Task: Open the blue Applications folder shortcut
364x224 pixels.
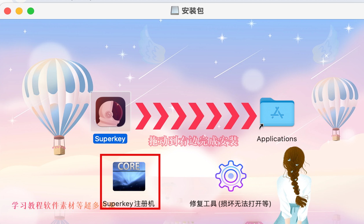Action: [277, 112]
